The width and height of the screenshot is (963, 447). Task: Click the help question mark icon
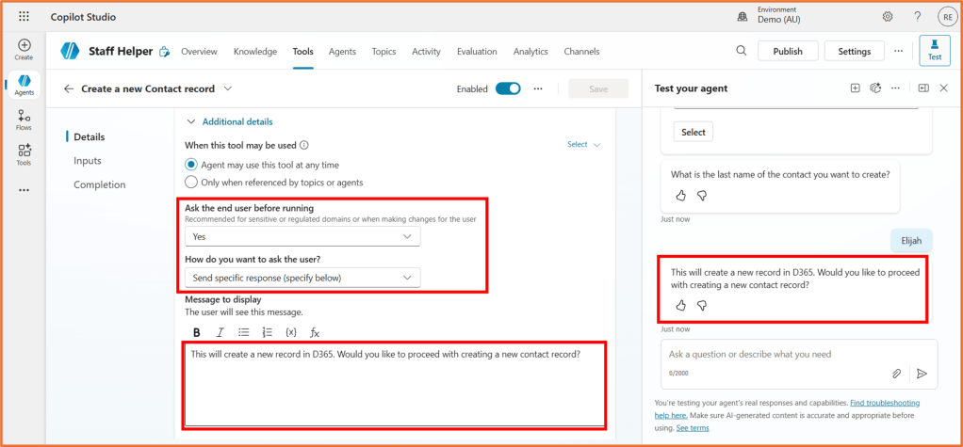(918, 17)
